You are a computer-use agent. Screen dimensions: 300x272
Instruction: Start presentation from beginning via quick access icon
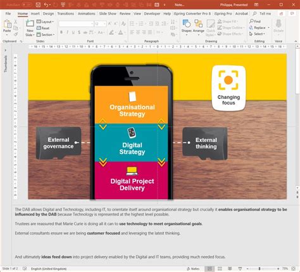[x=63, y=4]
